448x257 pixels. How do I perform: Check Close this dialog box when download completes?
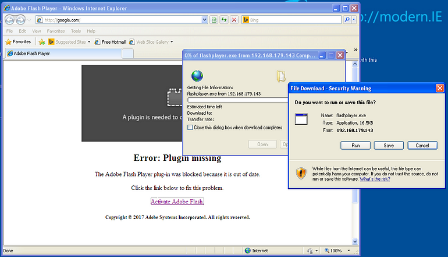point(190,128)
